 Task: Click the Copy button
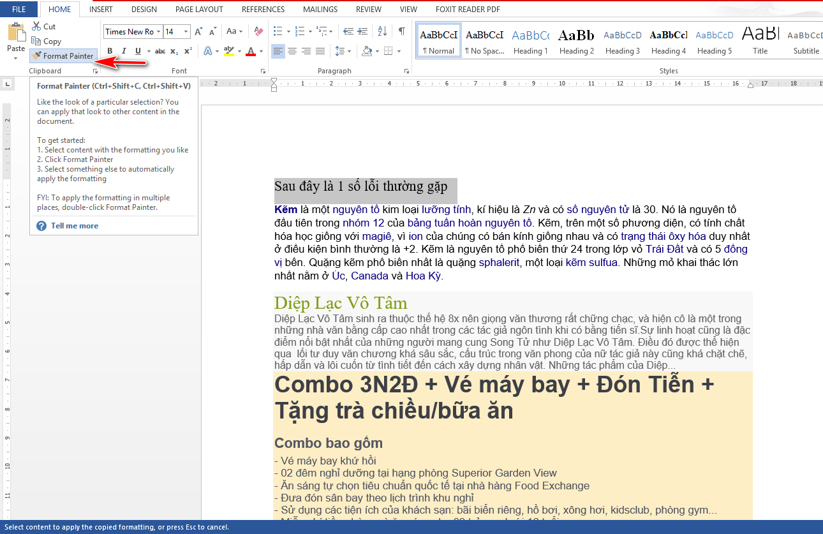click(46, 41)
